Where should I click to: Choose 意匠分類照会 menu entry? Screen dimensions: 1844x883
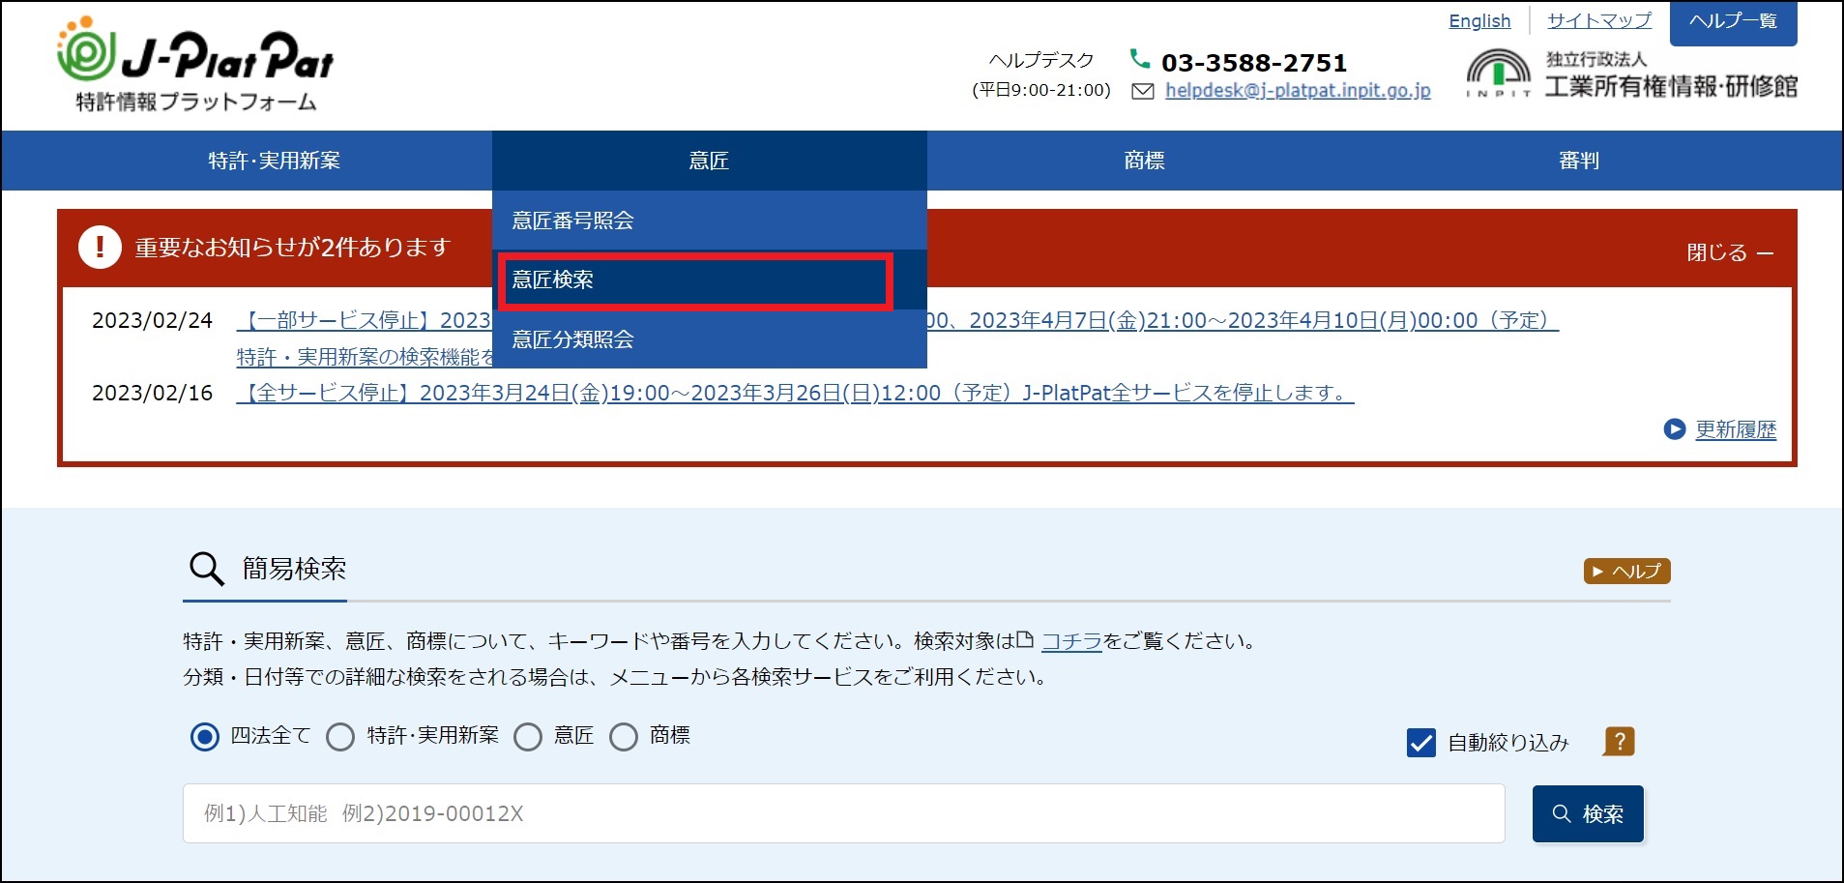[572, 339]
